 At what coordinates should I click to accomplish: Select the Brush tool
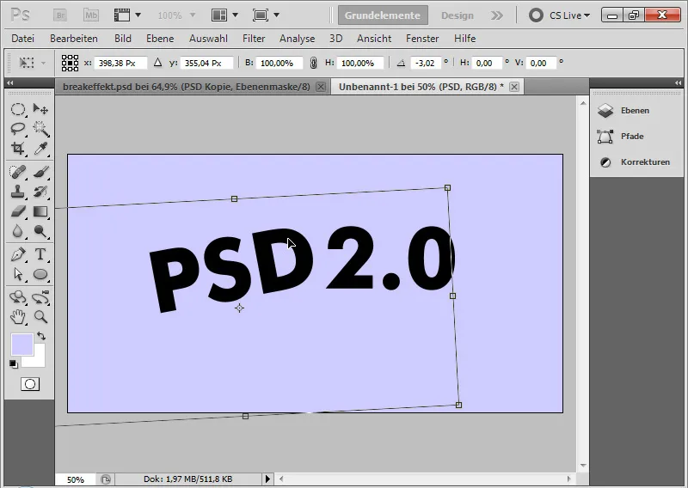(40, 172)
